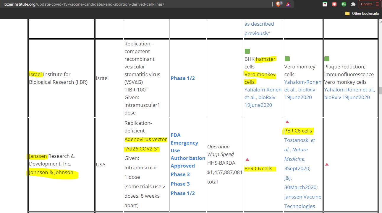This screenshot has width=382, height=213.
Task: Open Yahalom-Ronen link under Plaque reduction
Action: (349, 94)
